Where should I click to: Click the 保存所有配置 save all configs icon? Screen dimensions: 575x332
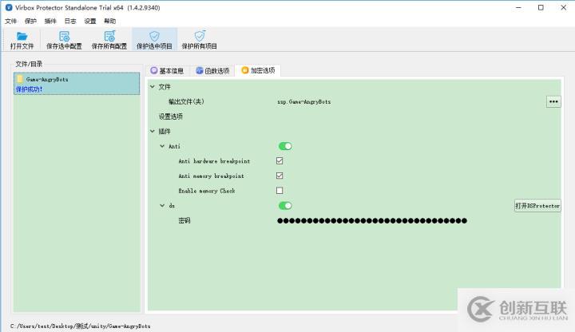pyautogui.click(x=109, y=36)
